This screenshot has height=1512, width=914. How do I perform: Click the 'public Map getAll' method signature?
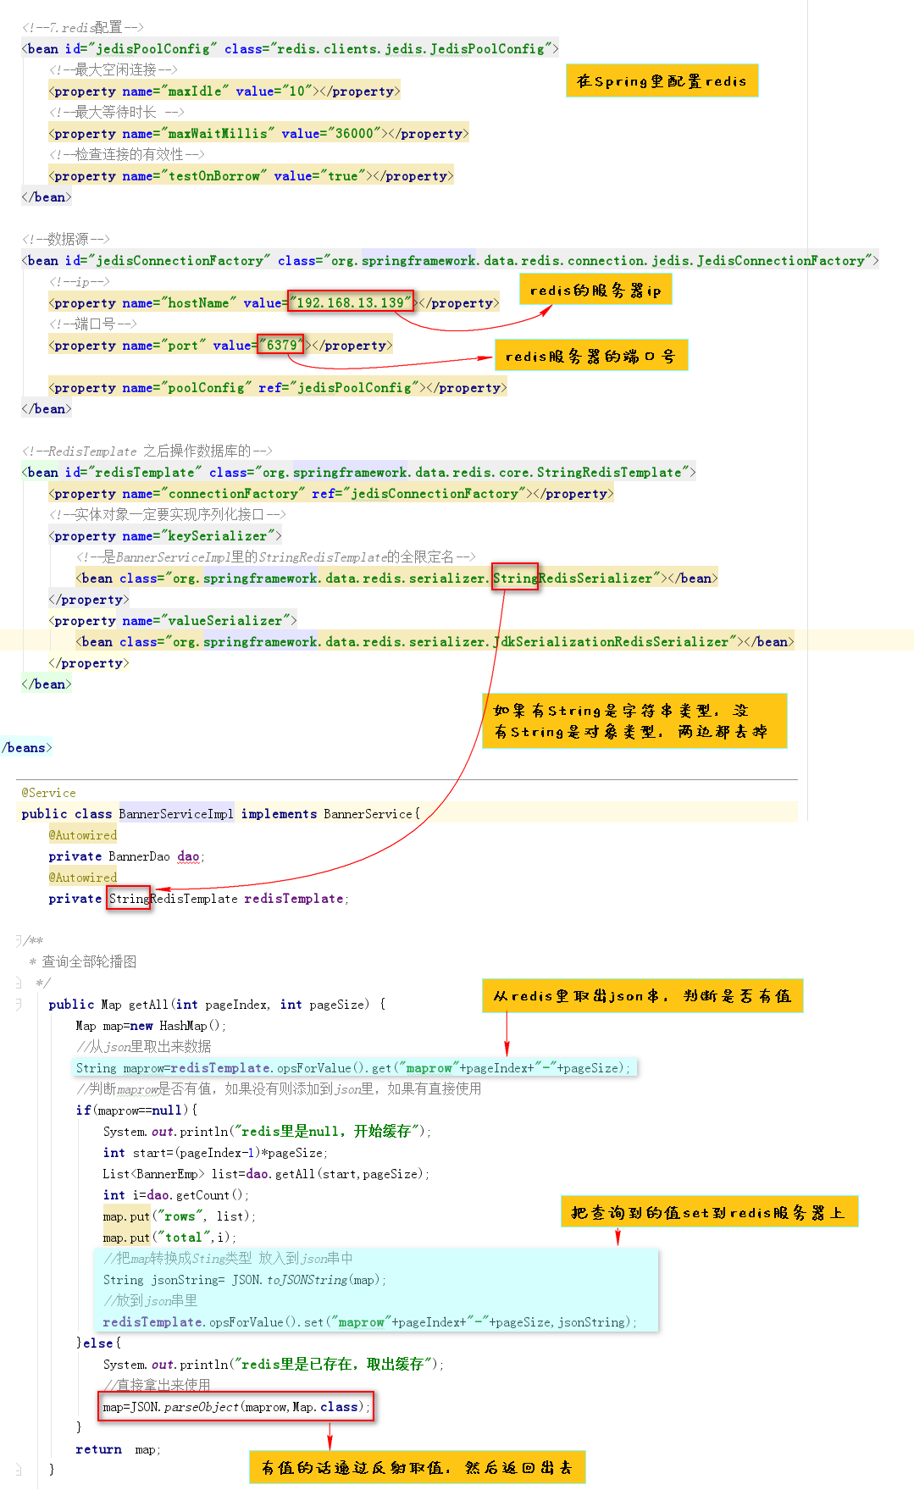point(218,1005)
